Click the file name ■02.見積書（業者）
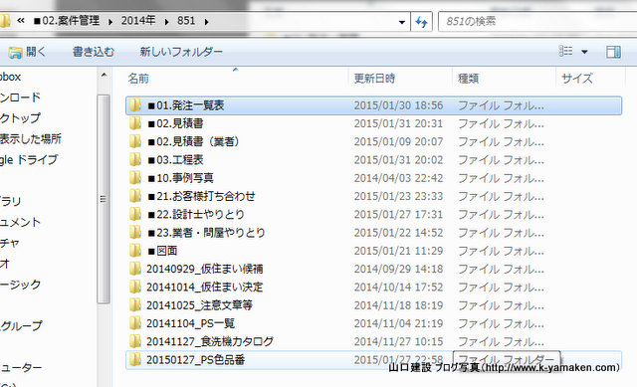 (195, 141)
